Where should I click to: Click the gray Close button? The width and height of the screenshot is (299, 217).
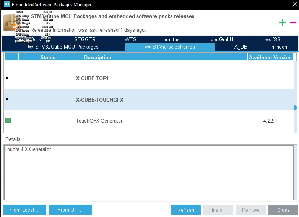point(283,210)
